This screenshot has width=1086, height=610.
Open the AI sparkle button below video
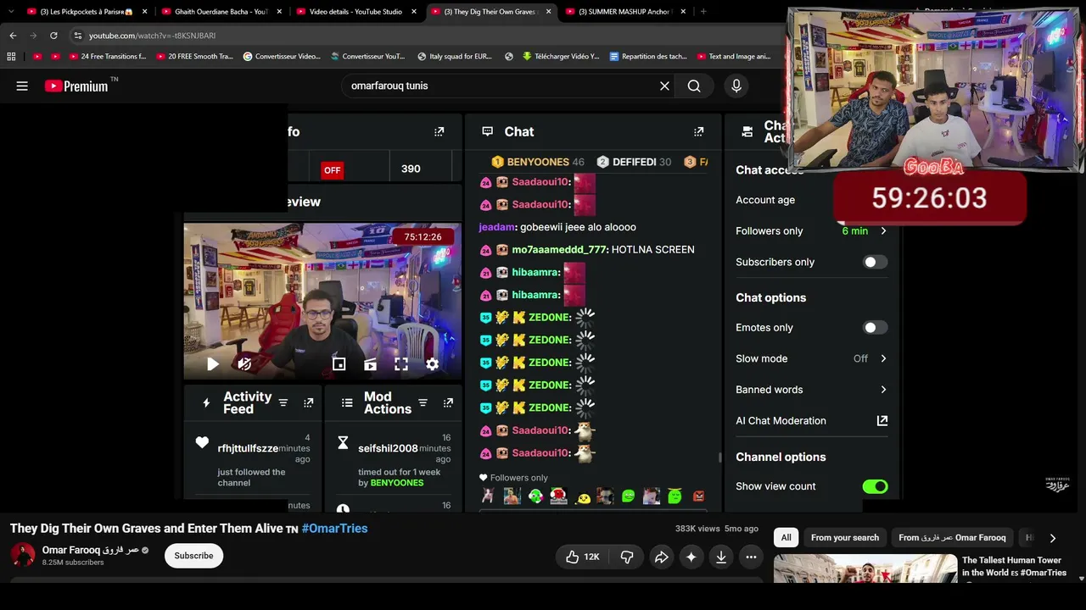691,557
